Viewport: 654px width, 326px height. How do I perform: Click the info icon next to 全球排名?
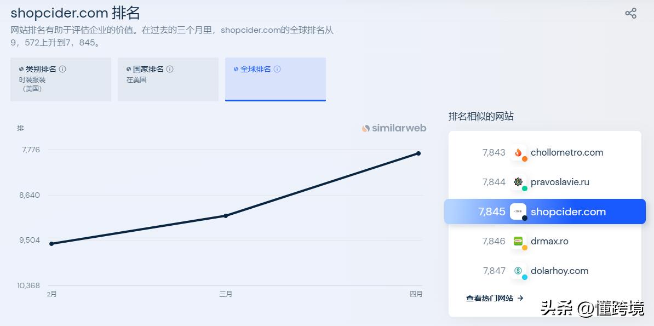tap(277, 68)
